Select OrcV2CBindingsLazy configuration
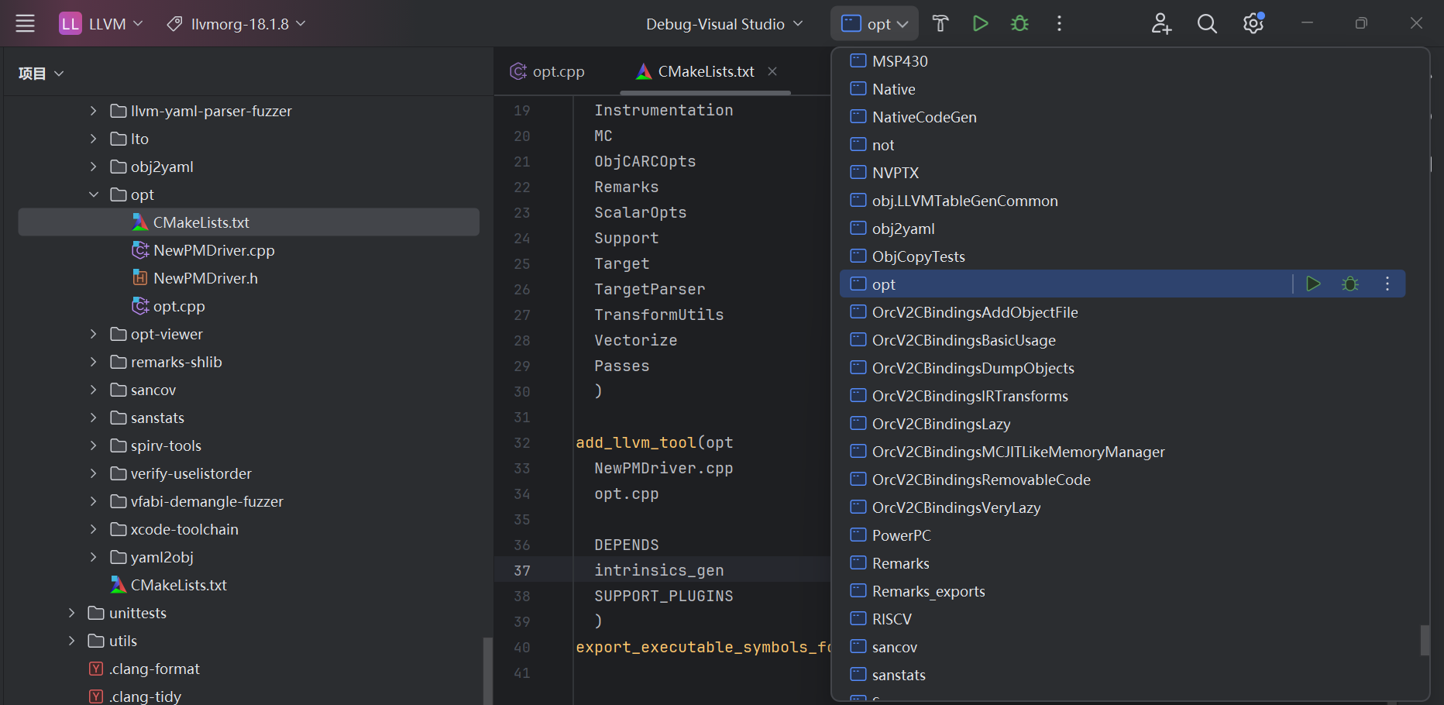1444x705 pixels. [x=1122, y=424]
